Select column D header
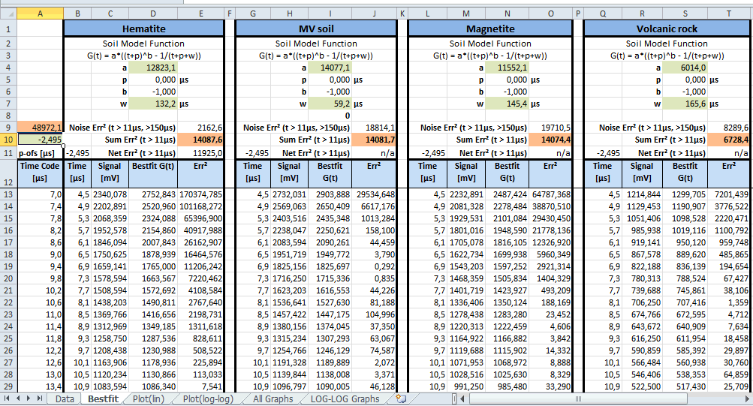The height and width of the screenshot is (406, 753). click(x=152, y=14)
